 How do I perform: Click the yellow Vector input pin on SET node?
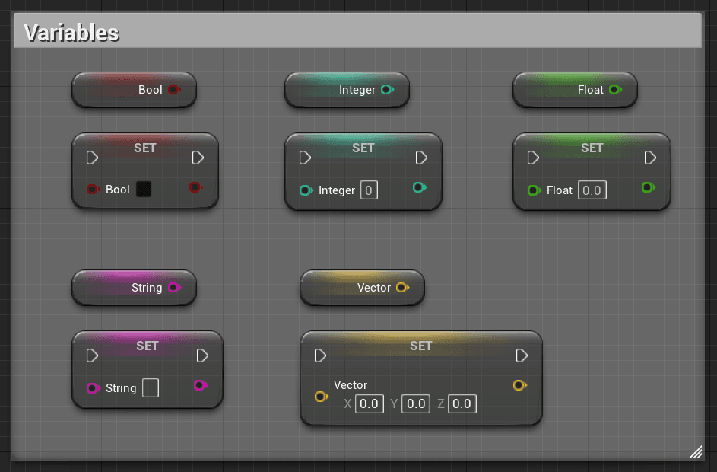(x=321, y=397)
